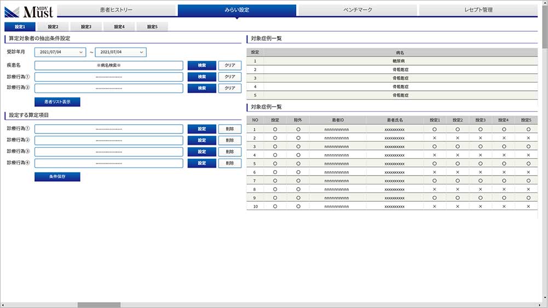Switch to the 設定3 sub-tab

coord(86,27)
